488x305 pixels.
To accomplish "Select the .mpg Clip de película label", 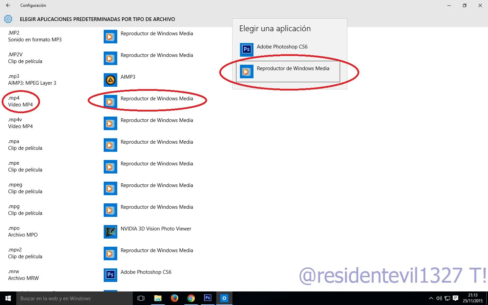I will click(25, 210).
